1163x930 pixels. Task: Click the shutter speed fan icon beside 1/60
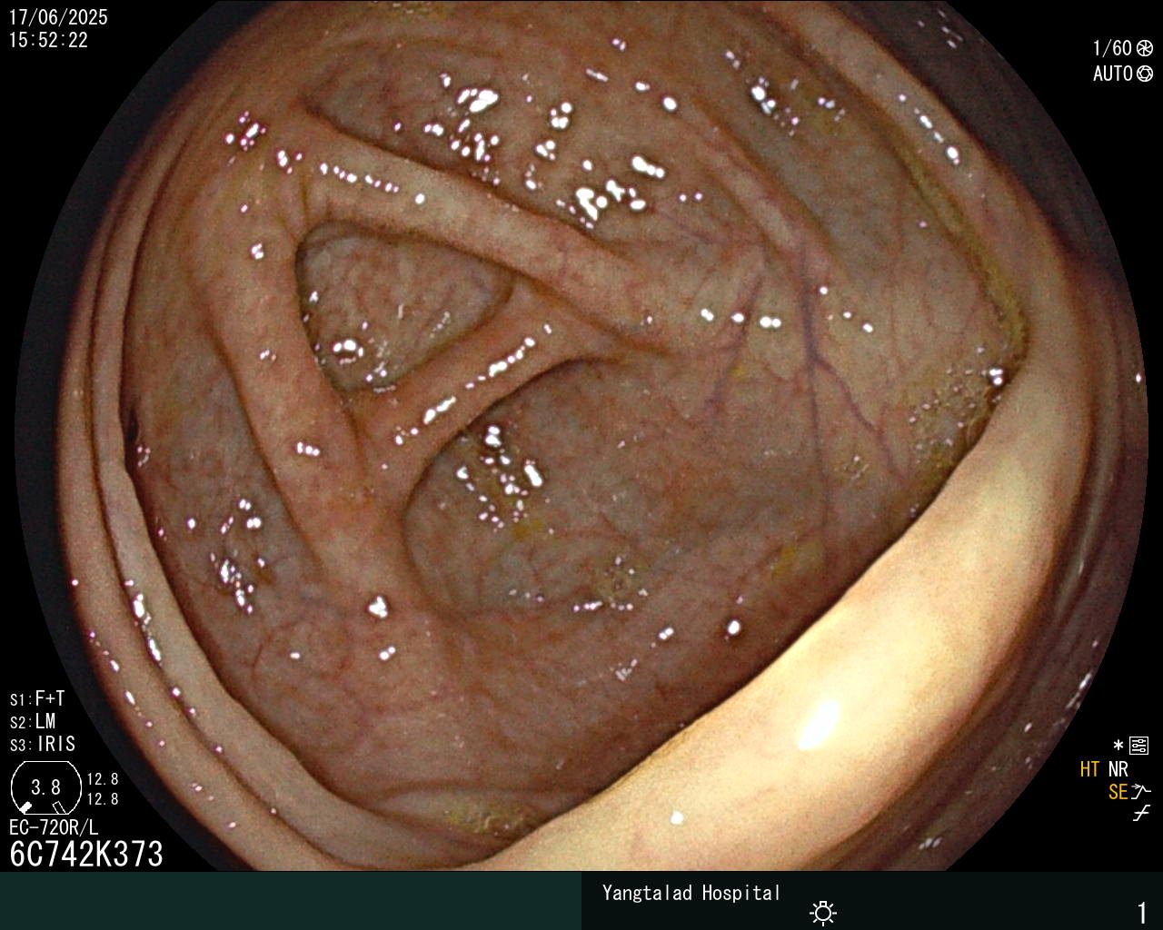click(1145, 48)
